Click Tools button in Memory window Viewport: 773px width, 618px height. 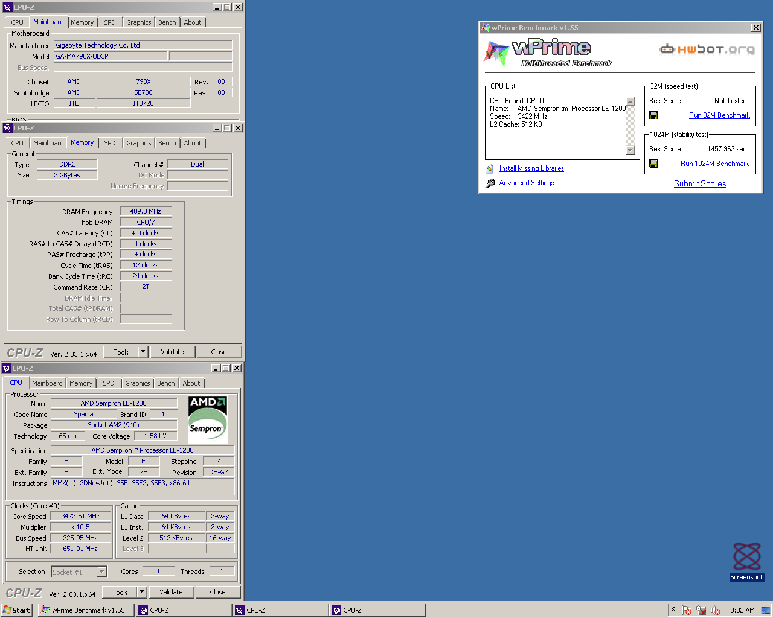121,352
